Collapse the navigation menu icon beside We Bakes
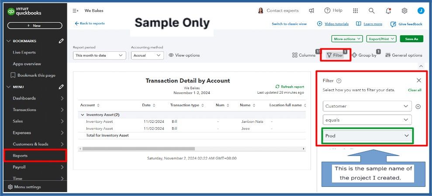Image resolution: width=432 pixels, height=196 pixels. (76, 11)
